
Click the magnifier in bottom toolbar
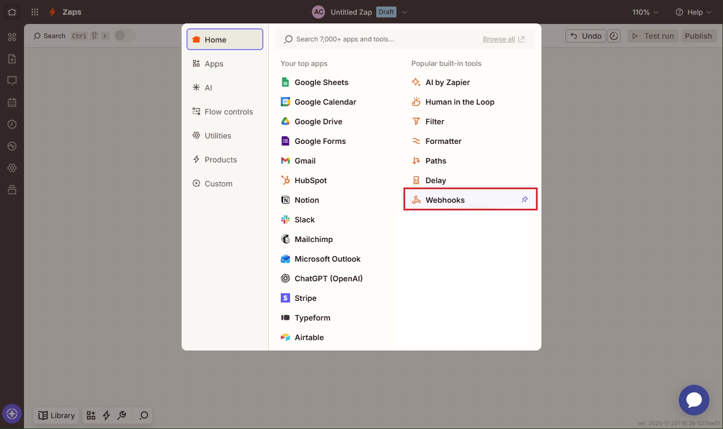pos(144,415)
